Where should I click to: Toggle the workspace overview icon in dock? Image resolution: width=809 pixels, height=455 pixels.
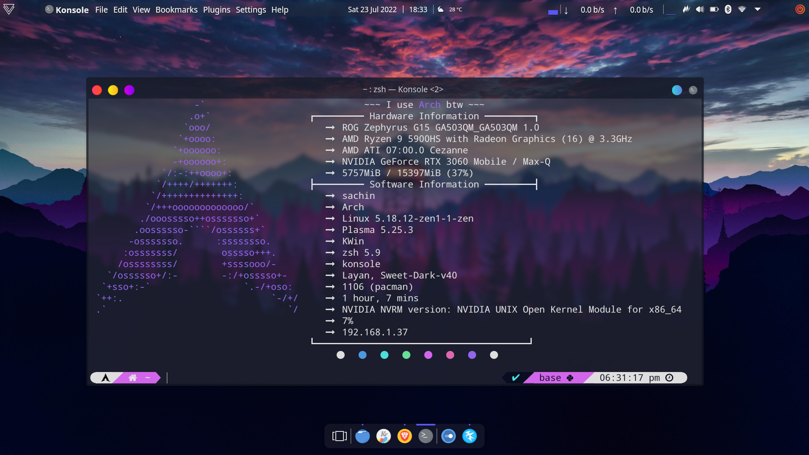click(340, 436)
